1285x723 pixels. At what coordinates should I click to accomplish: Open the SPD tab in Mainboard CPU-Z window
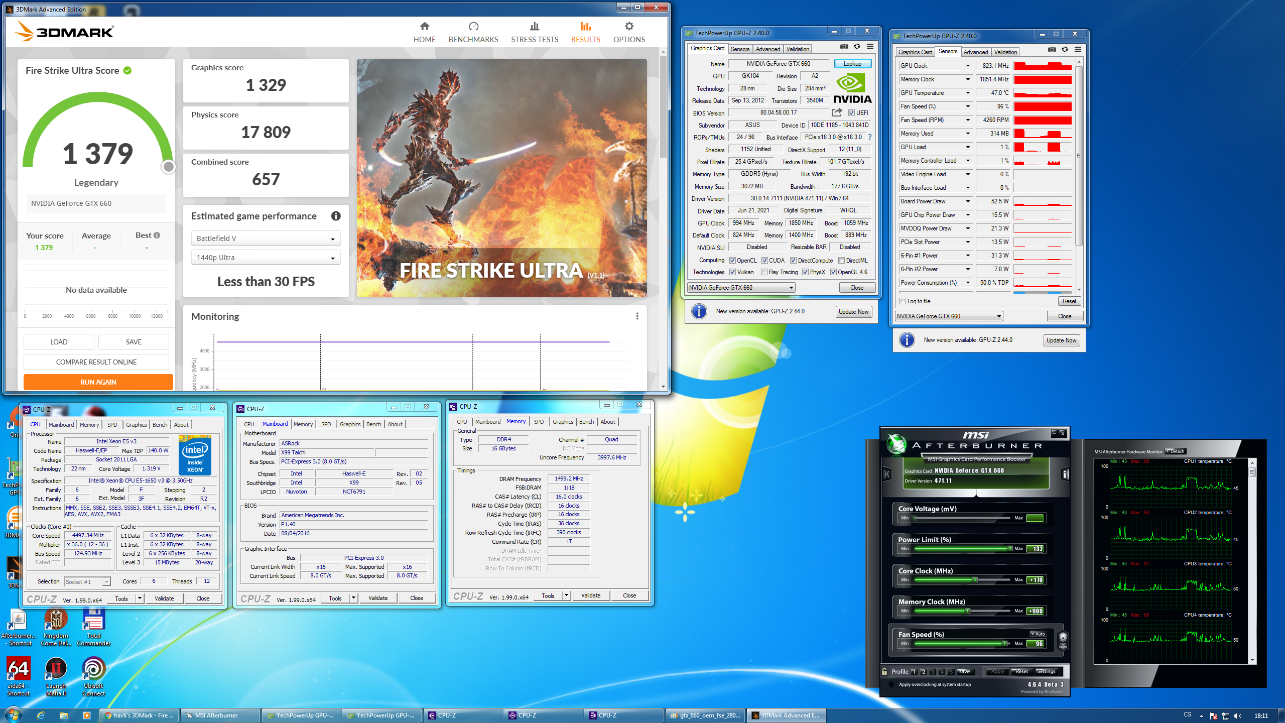(326, 424)
